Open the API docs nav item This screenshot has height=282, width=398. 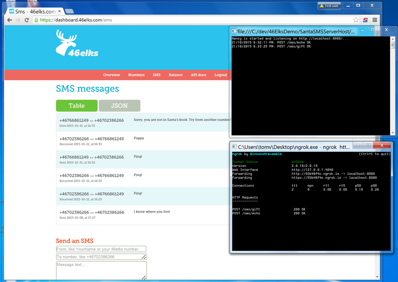(198, 75)
